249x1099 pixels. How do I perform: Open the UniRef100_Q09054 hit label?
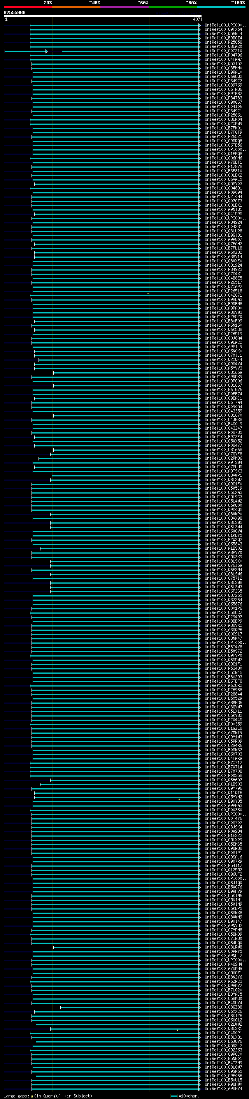click(x=223, y=407)
